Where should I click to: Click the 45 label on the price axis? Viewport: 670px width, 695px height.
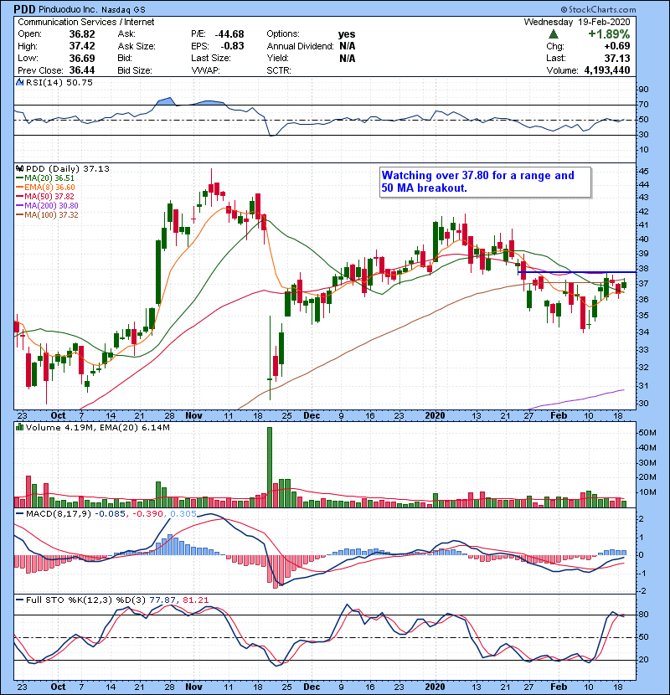[x=643, y=171]
